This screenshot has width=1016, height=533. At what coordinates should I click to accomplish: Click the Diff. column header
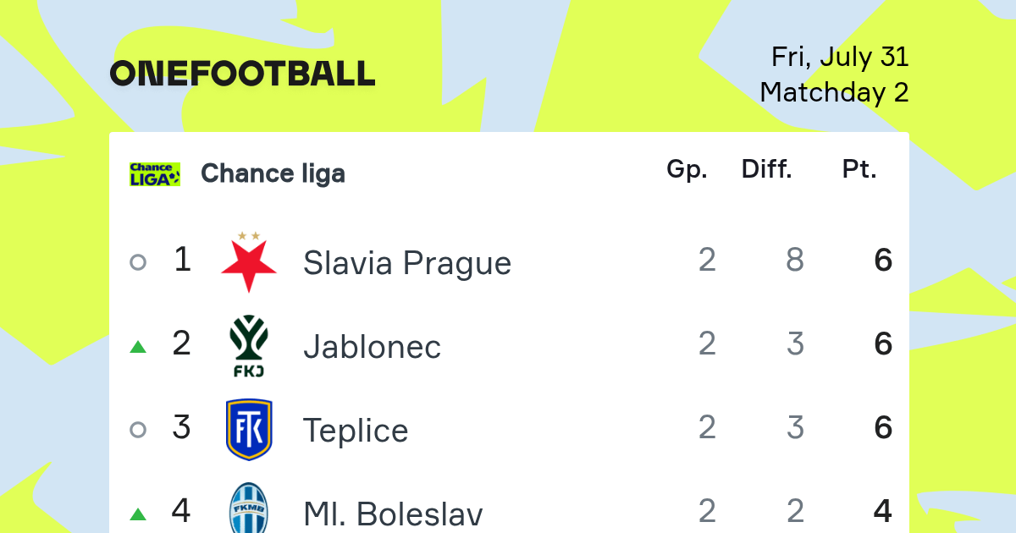[767, 169]
